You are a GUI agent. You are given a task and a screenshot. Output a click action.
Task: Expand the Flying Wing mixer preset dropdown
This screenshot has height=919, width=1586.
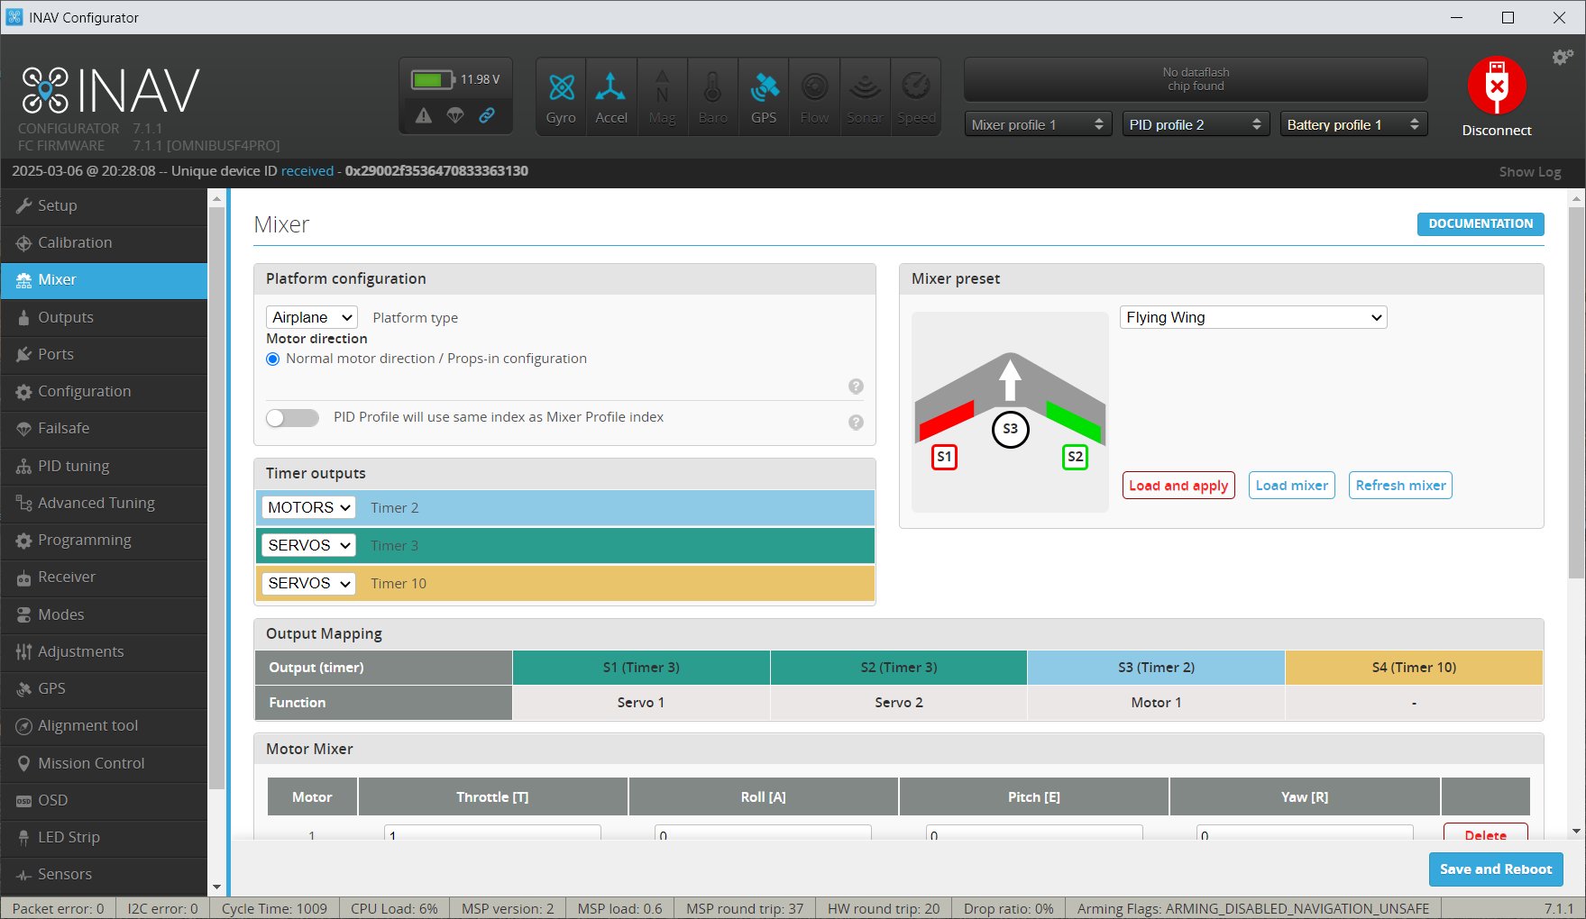tap(1252, 318)
